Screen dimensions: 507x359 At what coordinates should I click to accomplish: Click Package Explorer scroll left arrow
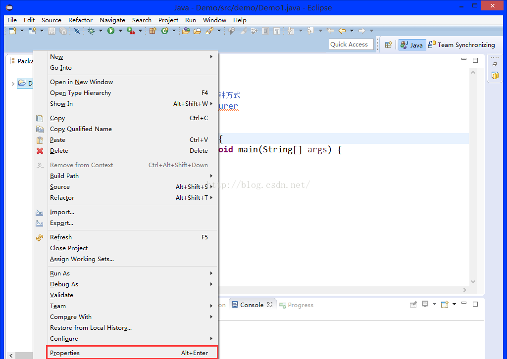pyautogui.click(x=11, y=356)
